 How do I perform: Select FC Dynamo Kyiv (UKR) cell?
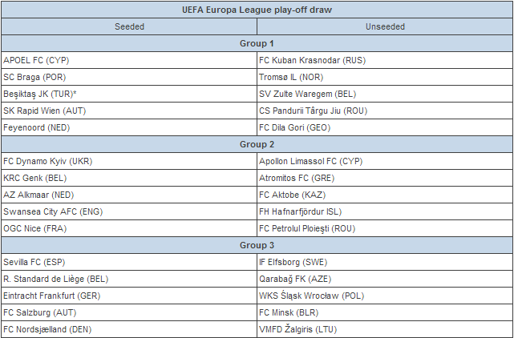tap(48, 161)
